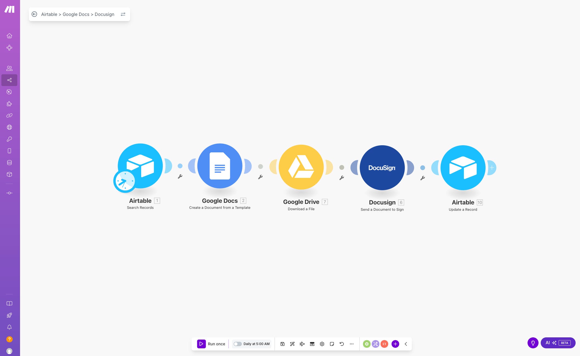The width and height of the screenshot is (580, 356).
Task: Open the notes sticky-note icon
Action: (x=332, y=344)
